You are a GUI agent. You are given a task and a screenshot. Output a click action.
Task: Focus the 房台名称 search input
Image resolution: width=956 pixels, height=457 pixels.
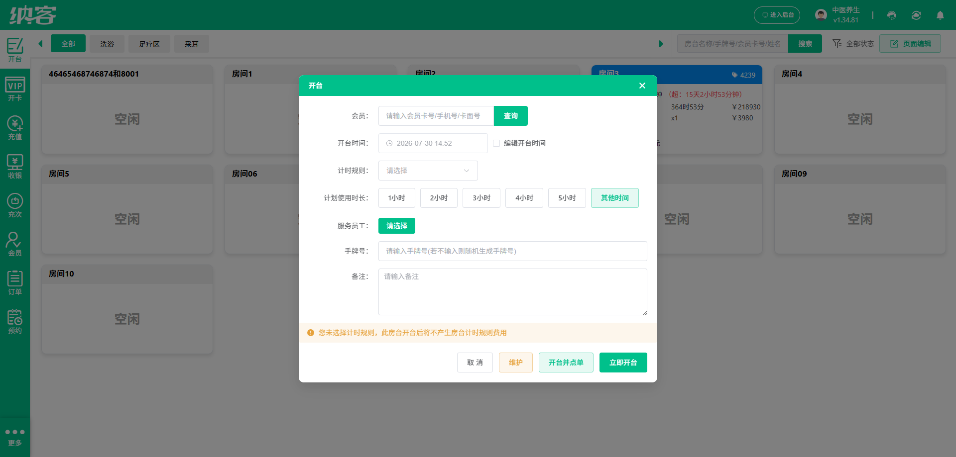coord(732,44)
